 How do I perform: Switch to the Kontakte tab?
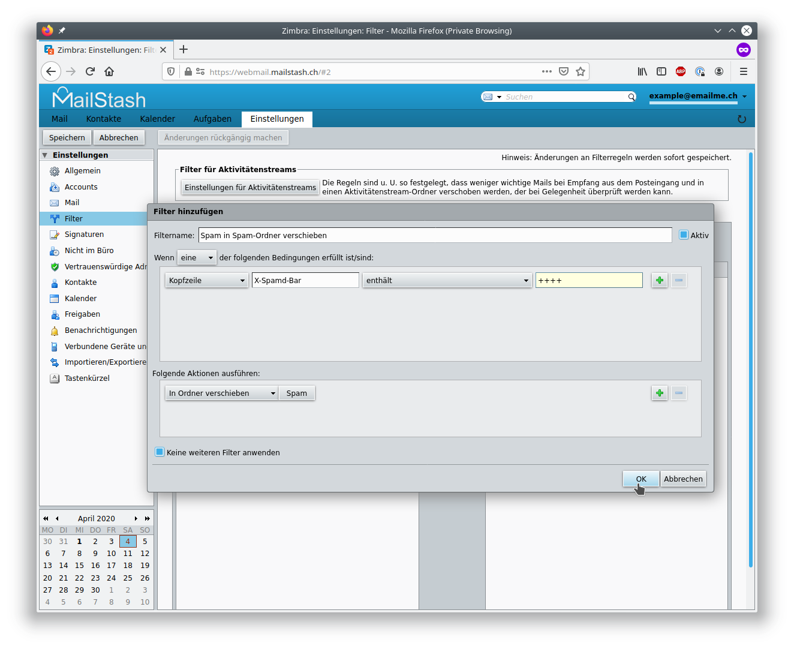pyautogui.click(x=104, y=119)
